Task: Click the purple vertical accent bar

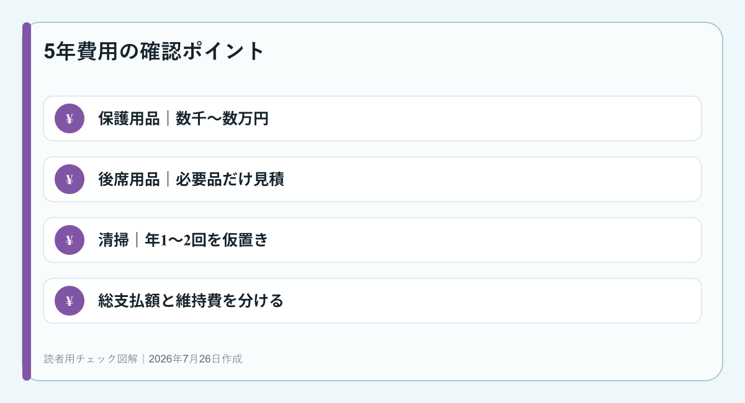Action: (x=27, y=201)
